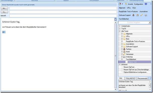Click the Anrede greeting icon
The width and height of the screenshot is (153, 93).
click(126, 4)
